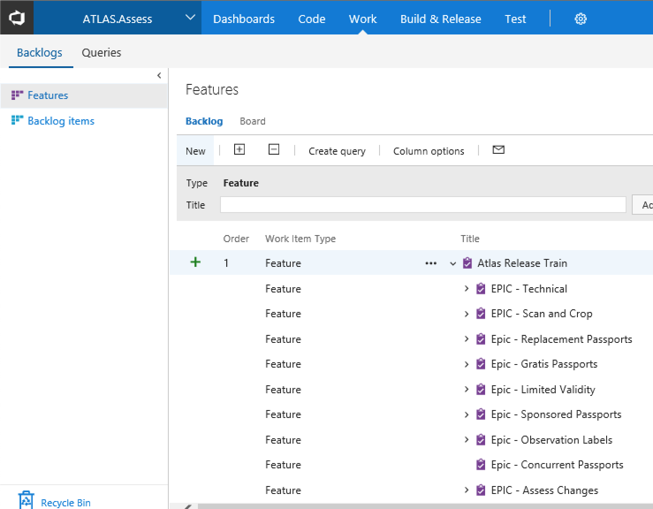The width and height of the screenshot is (653, 509).
Task: Click the Features backlog level icon
Action: pyautogui.click(x=17, y=95)
